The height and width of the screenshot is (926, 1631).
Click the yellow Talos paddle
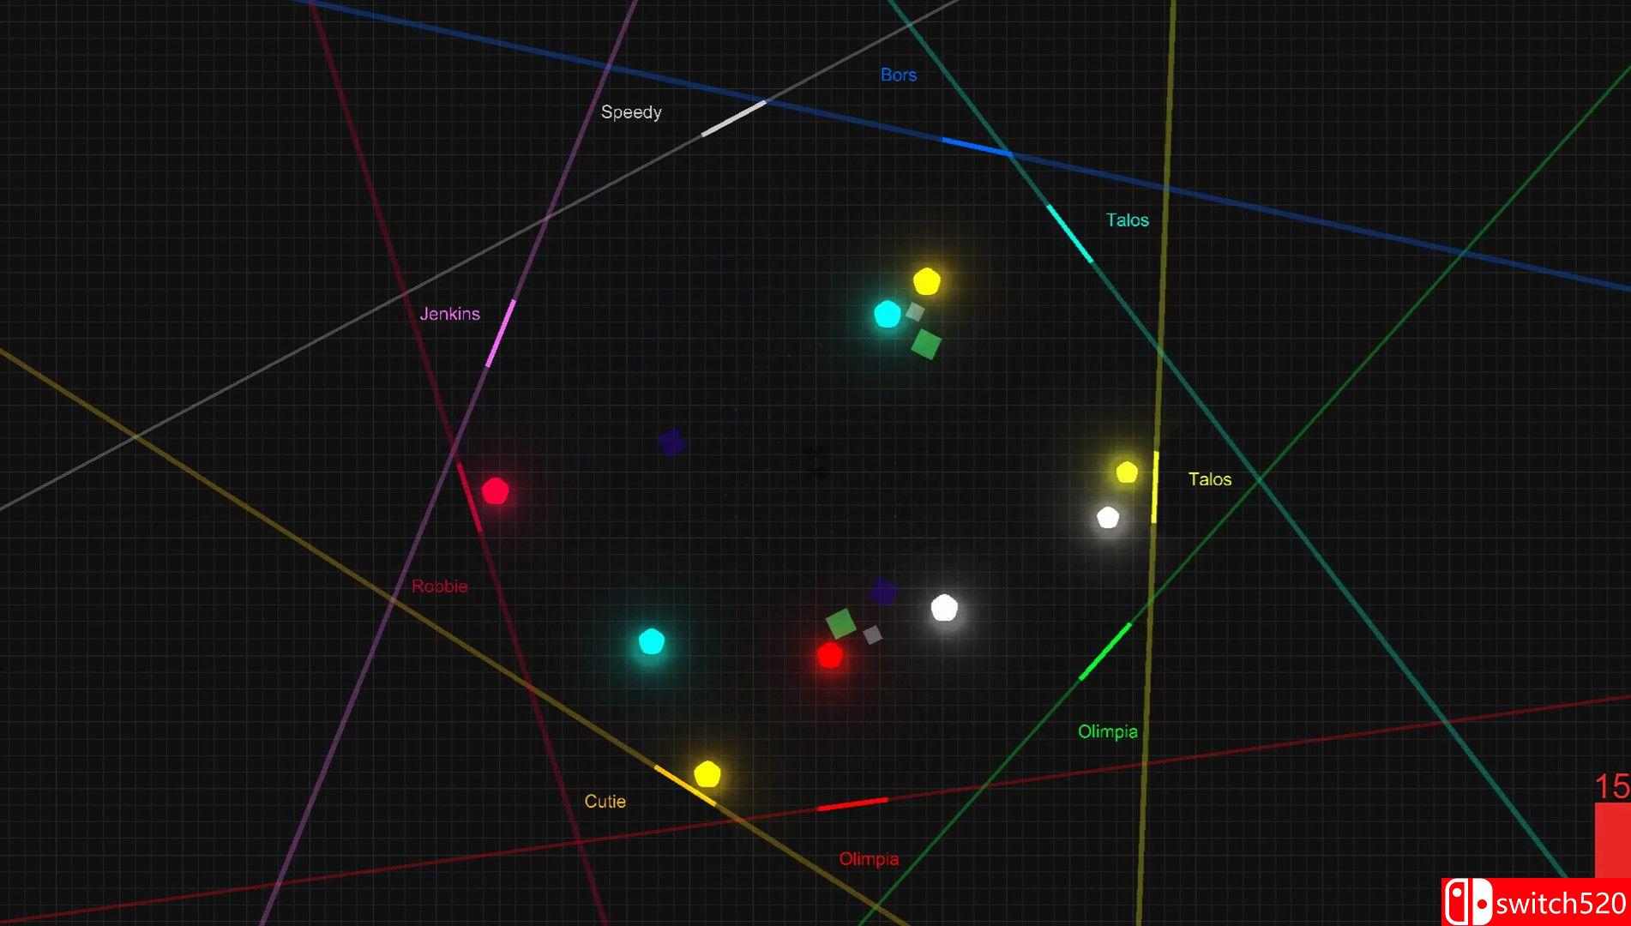coord(1155,486)
